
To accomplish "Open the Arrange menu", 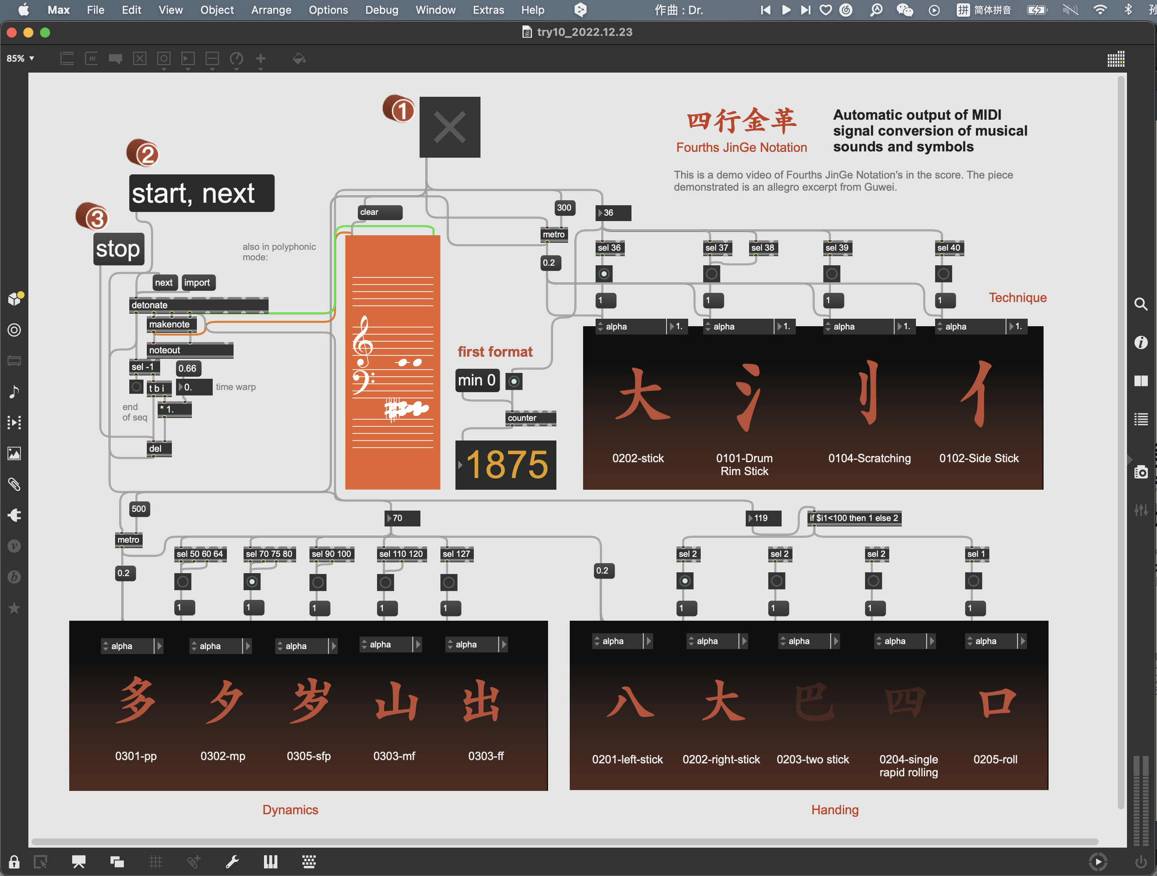I will 271,10.
